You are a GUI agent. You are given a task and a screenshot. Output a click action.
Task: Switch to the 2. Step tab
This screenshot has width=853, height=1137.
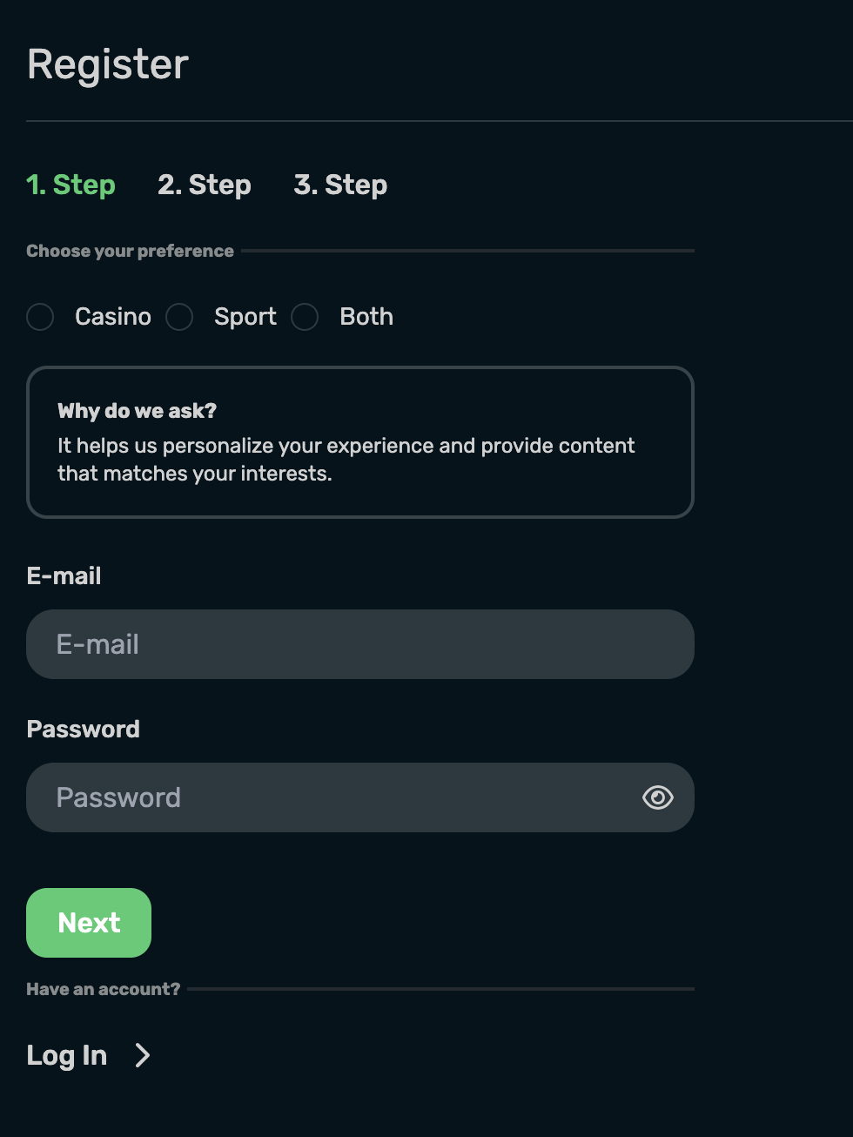click(205, 185)
